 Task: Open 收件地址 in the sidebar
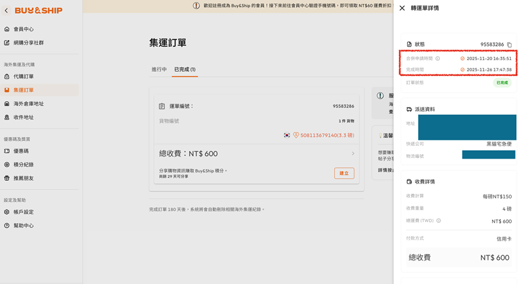pos(23,118)
